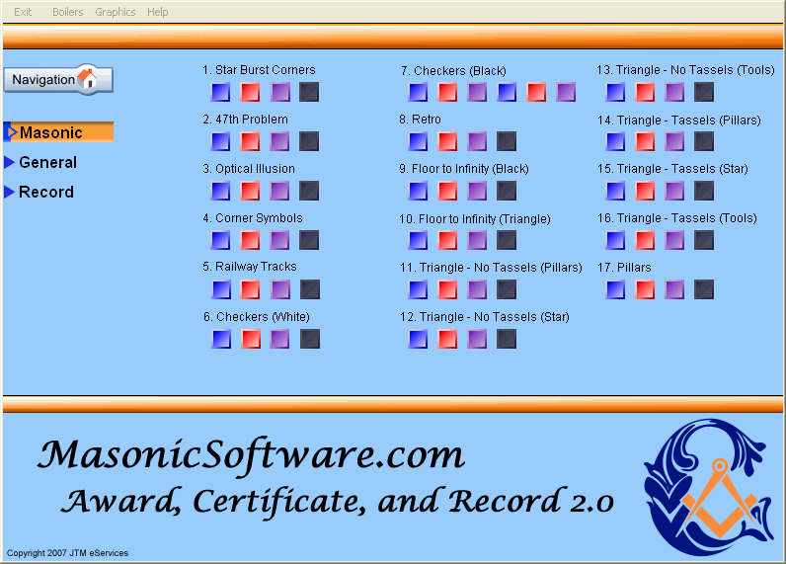Click first blue swatch under Checkers (Black)
Image resolution: width=786 pixels, height=564 pixels.
pos(418,92)
